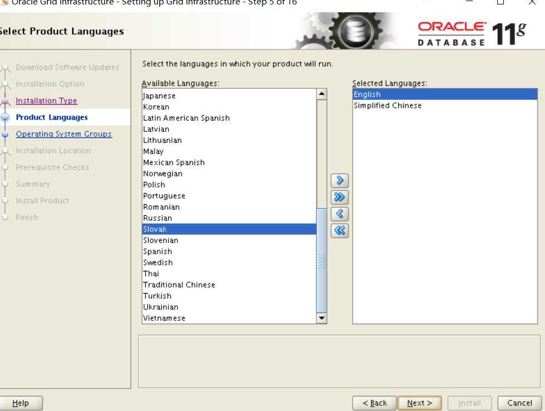The height and width of the screenshot is (411, 545).
Task: Select Russian in the list
Action: pyautogui.click(x=229, y=218)
